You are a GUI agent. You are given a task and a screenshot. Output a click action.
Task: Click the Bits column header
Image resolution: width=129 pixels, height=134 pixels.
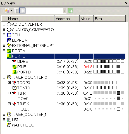109,19
